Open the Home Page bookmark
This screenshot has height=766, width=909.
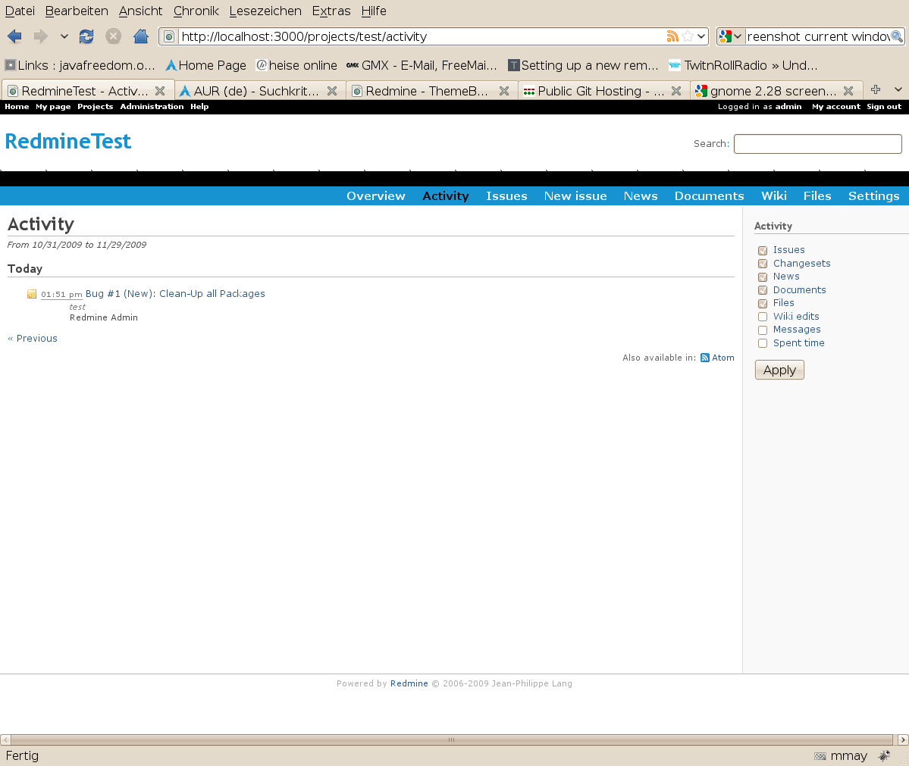[x=205, y=65]
